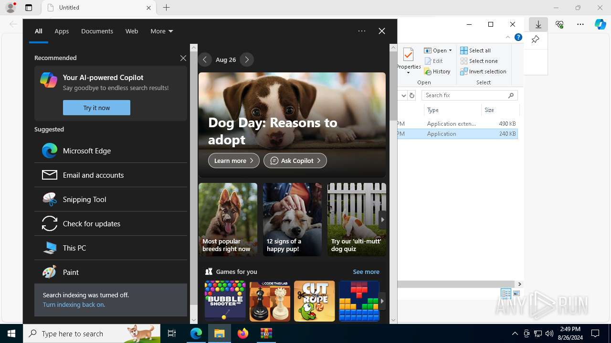The width and height of the screenshot is (611, 343).
Task: Launch Paint from suggested list
Action: click(x=111, y=272)
